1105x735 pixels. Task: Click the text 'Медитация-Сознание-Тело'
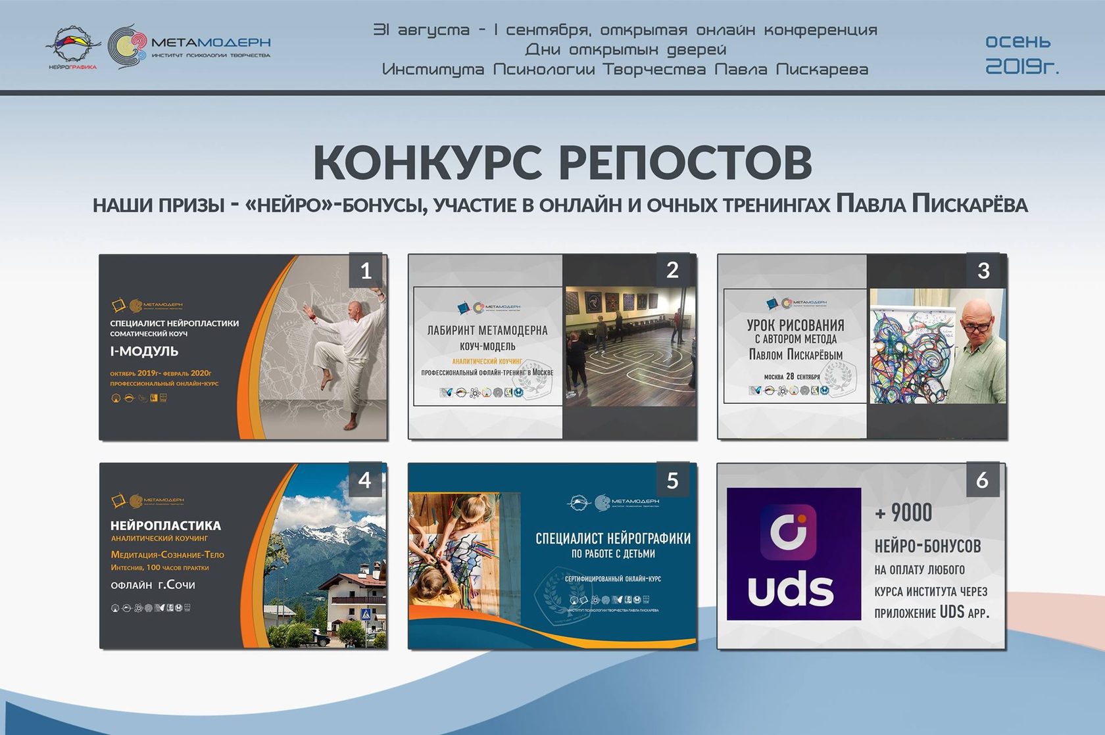(x=167, y=555)
